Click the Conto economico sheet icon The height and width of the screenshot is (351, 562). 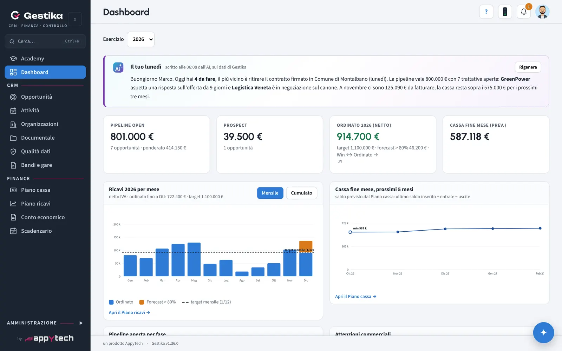click(13, 217)
